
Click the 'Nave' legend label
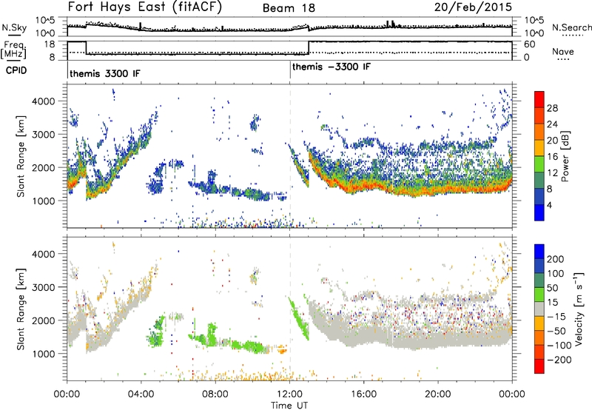(563, 51)
